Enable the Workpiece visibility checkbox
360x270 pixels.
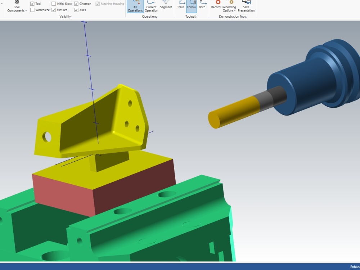(32, 10)
